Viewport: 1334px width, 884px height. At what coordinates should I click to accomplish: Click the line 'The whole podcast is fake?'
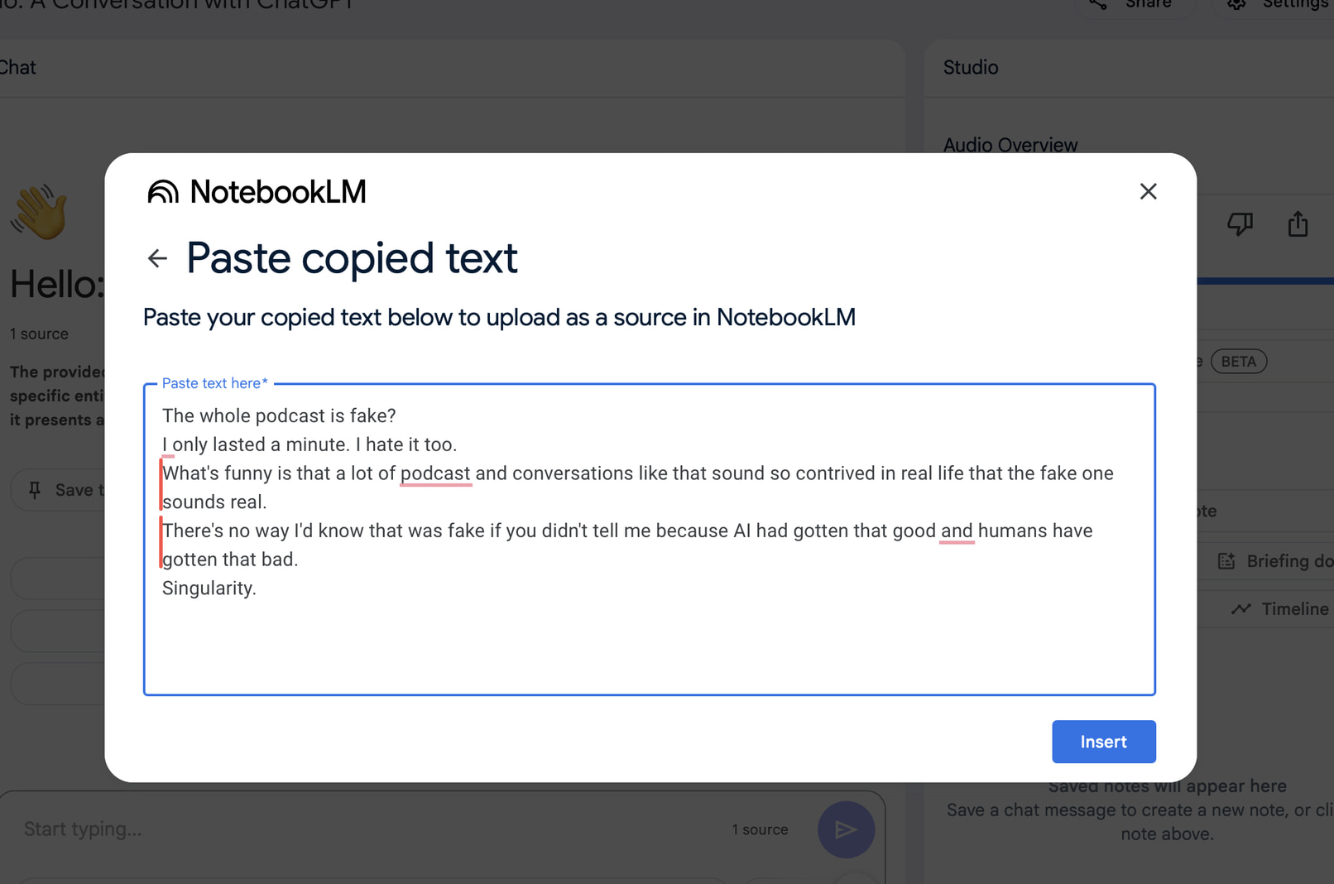click(279, 416)
